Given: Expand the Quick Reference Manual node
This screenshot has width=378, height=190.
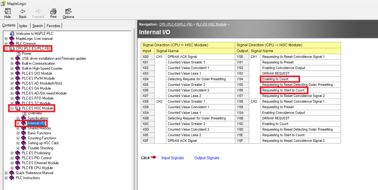Looking at the screenshot, I should 6,173.
